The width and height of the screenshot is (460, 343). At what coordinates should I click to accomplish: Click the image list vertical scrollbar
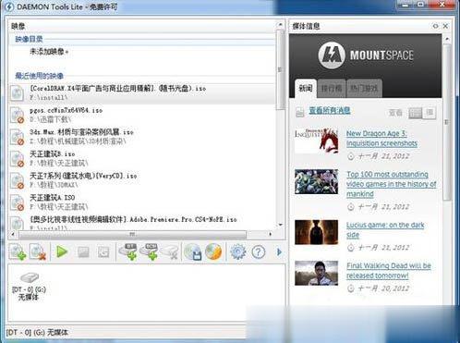coord(280,70)
